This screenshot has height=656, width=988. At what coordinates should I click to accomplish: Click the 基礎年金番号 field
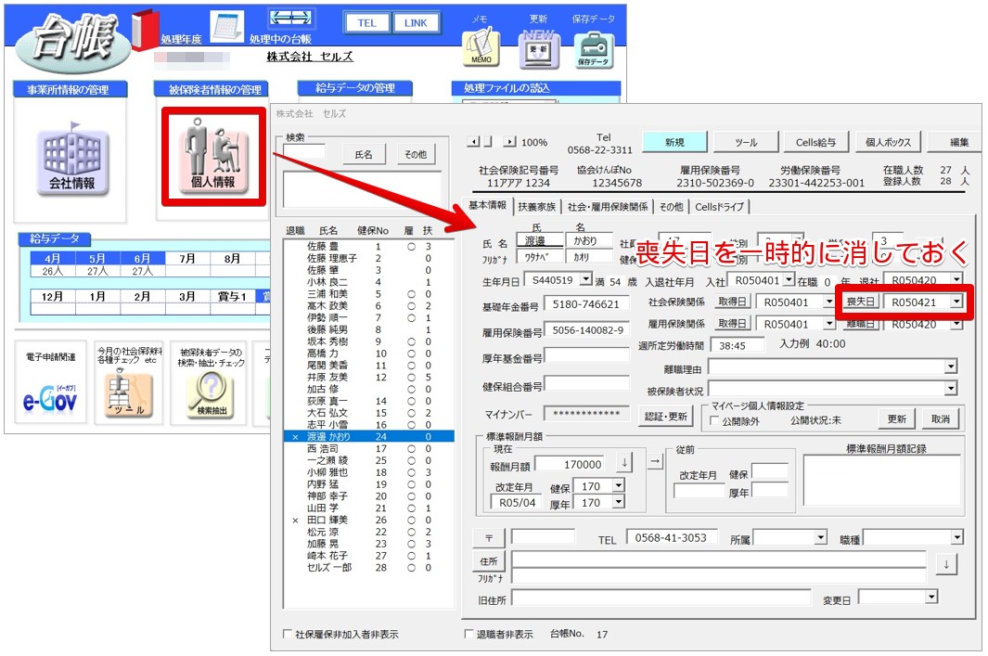coord(586,304)
